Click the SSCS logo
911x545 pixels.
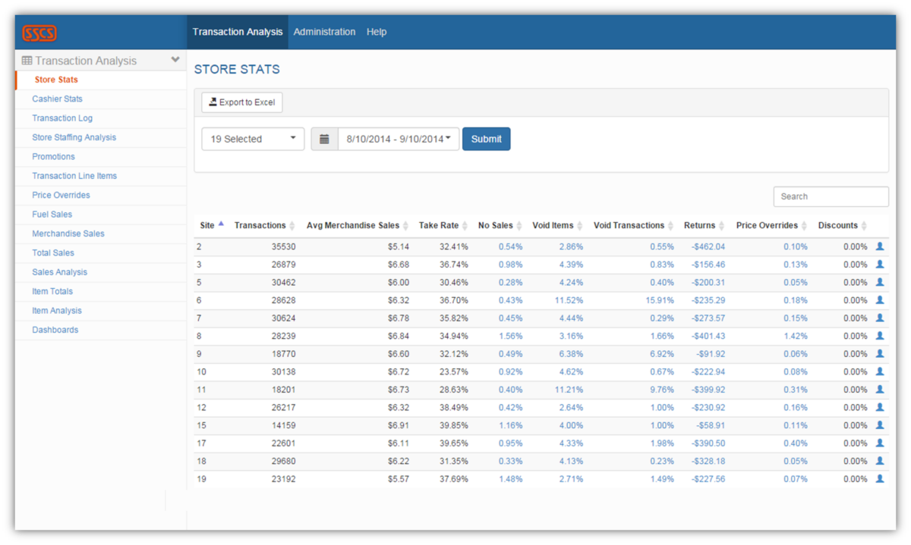39,33
